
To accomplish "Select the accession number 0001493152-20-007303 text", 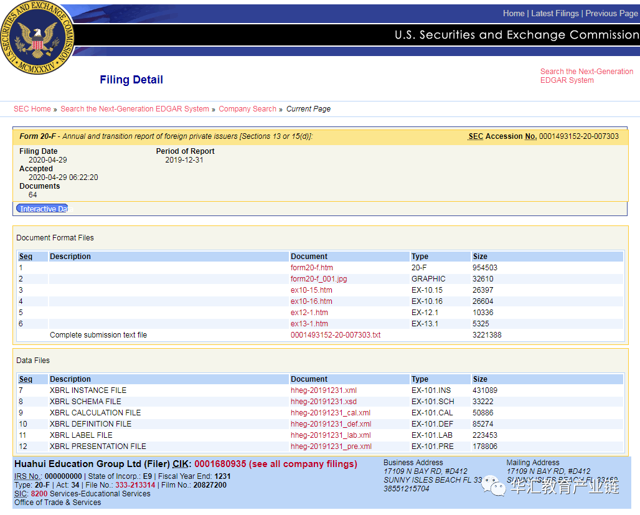I will 579,136.
